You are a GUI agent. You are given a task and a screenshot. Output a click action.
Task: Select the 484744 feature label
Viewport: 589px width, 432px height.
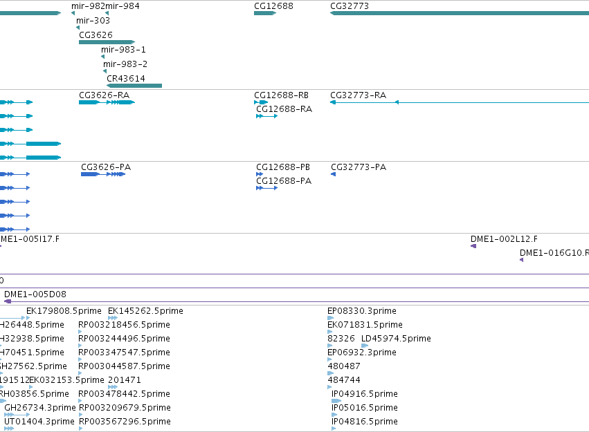tap(344, 380)
